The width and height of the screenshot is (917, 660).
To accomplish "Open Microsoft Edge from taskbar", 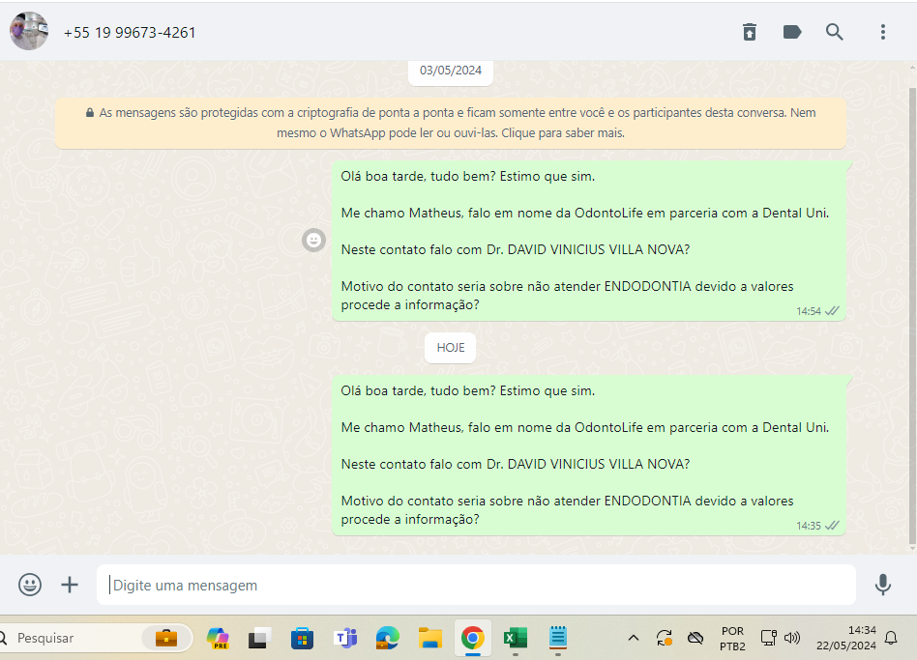I will point(387,638).
